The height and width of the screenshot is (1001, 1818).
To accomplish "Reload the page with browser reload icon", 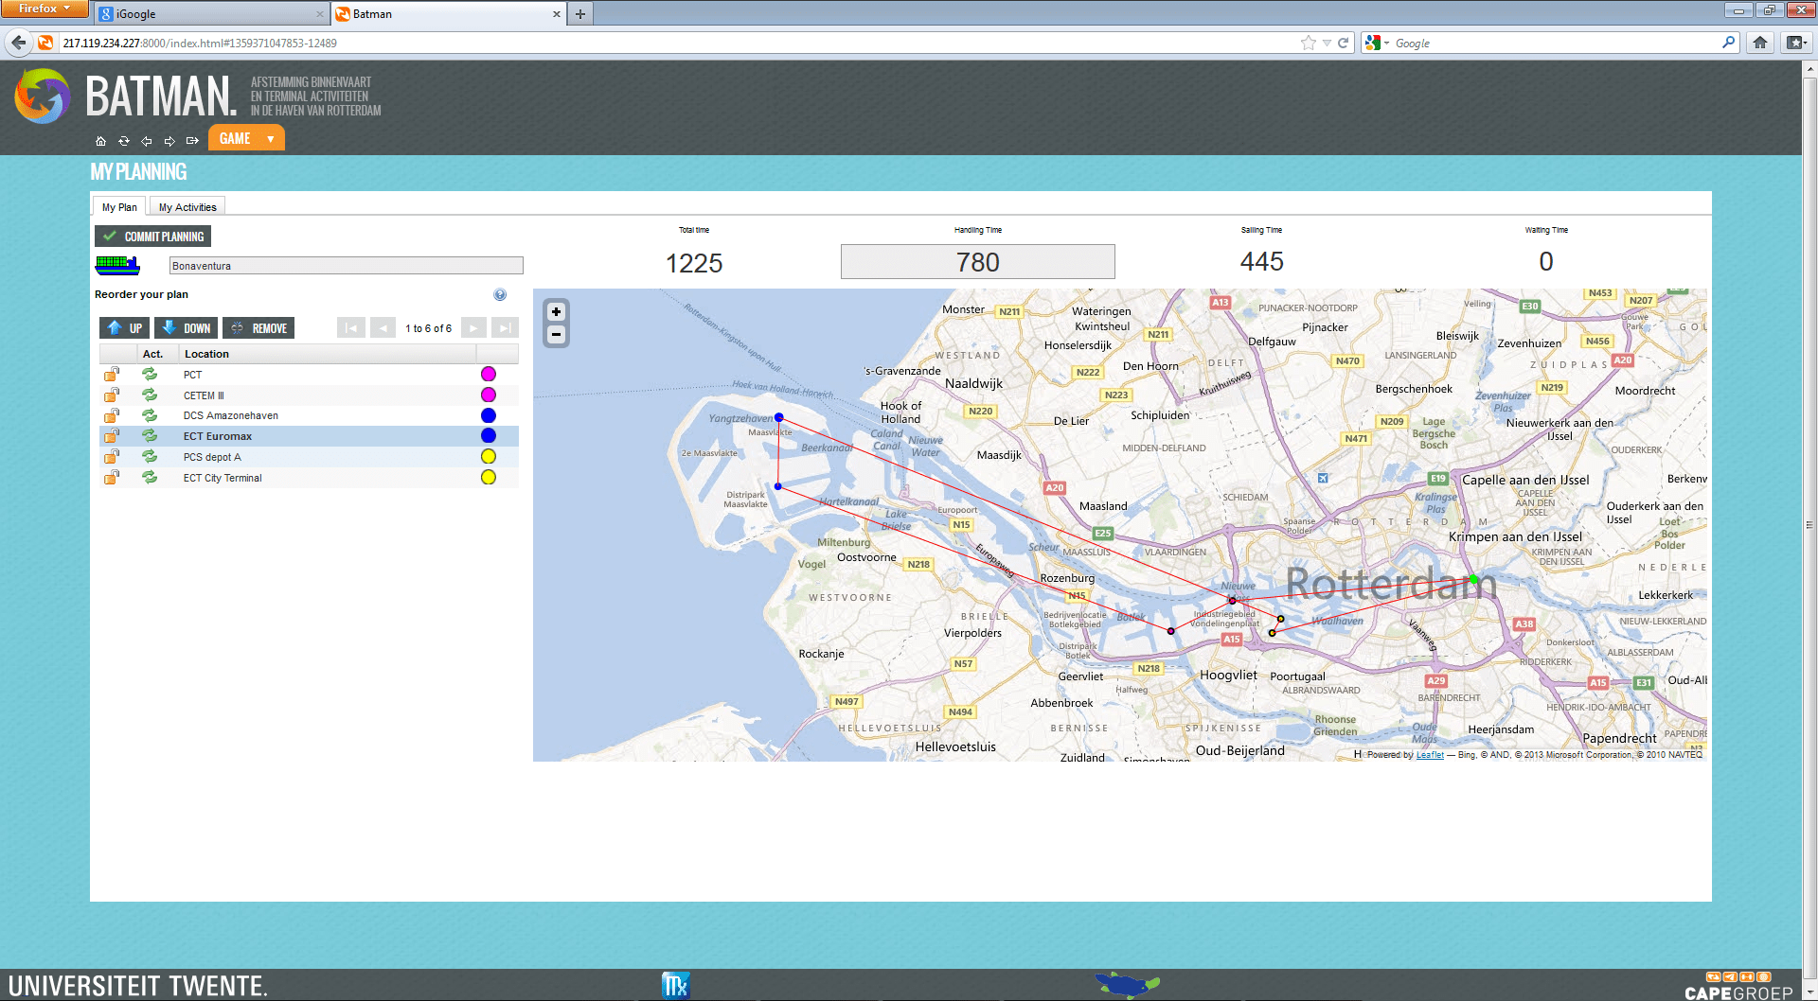I will pyautogui.click(x=1343, y=43).
